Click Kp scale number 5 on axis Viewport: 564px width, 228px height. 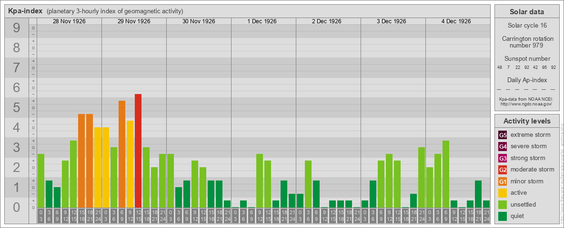pos(16,107)
